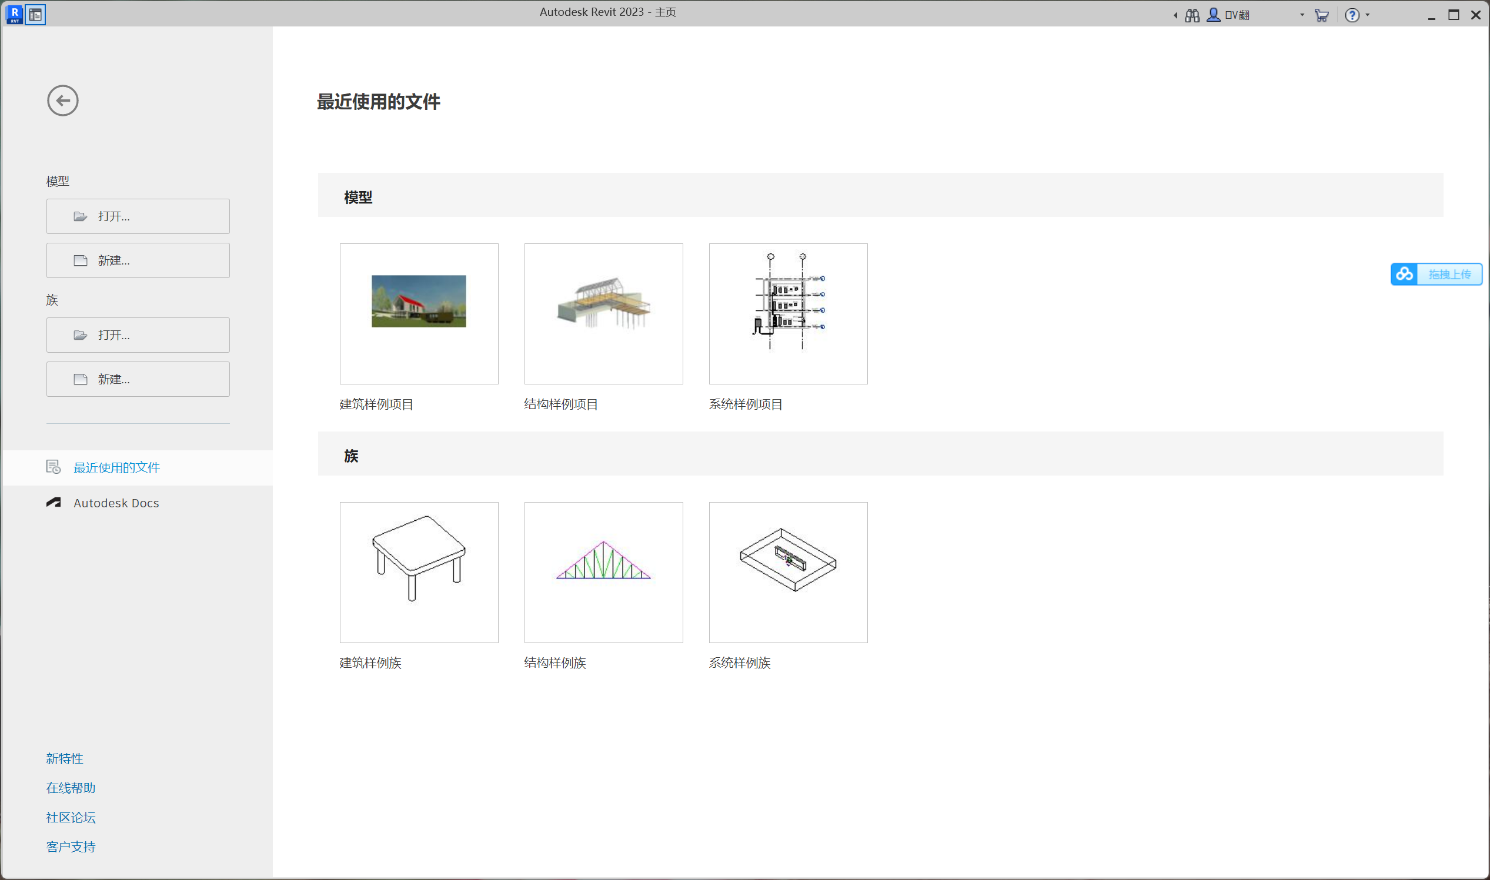Open the 建筑样例项目 sample project thumbnail
Image resolution: width=1490 pixels, height=880 pixels.
click(x=419, y=313)
